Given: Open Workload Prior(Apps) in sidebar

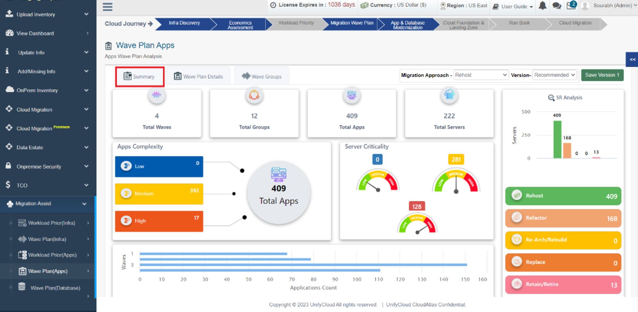Looking at the screenshot, I should (x=52, y=255).
